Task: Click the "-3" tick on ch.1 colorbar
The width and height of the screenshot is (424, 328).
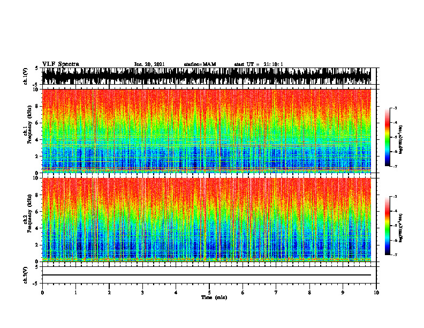Action: click(395, 108)
